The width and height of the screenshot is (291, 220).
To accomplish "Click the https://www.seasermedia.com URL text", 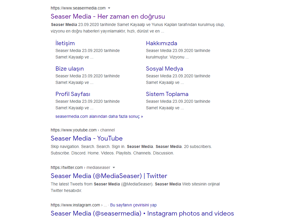I will click(78, 8).
